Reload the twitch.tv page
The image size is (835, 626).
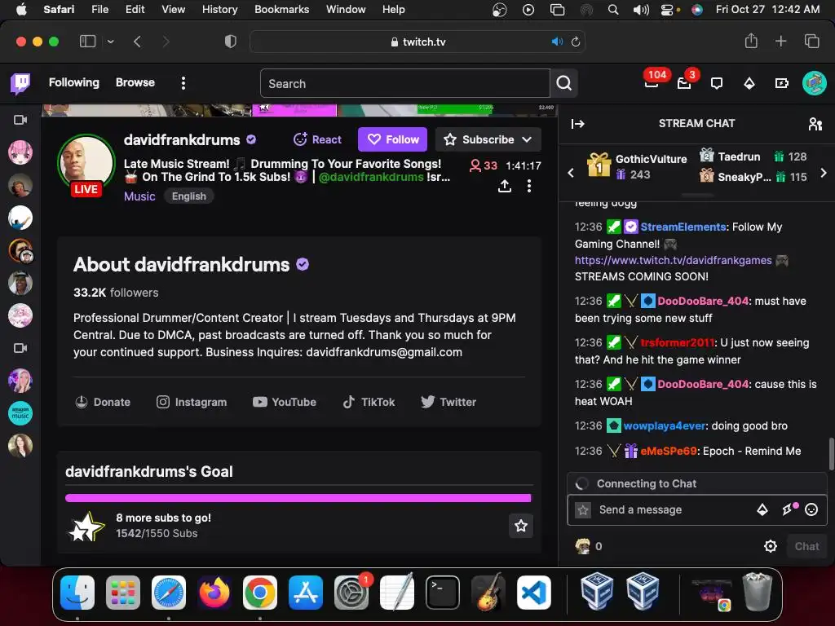pos(576,42)
